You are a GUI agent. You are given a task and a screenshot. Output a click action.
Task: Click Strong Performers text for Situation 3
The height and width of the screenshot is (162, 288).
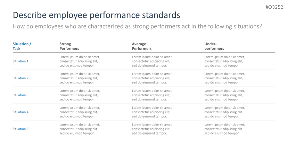pos(80,95)
